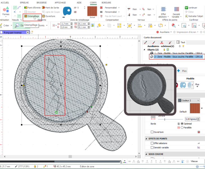This screenshot has width=205, height=169.
Task: Click the ribbon fill pattern swatch
Action: coord(92,11)
